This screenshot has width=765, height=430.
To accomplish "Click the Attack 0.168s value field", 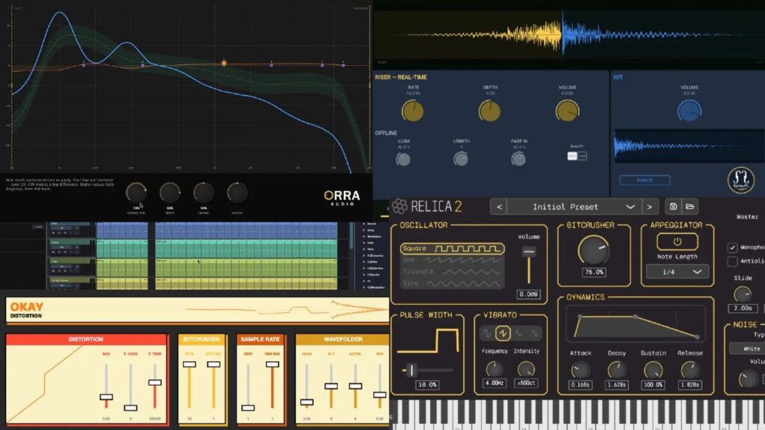I will point(580,384).
